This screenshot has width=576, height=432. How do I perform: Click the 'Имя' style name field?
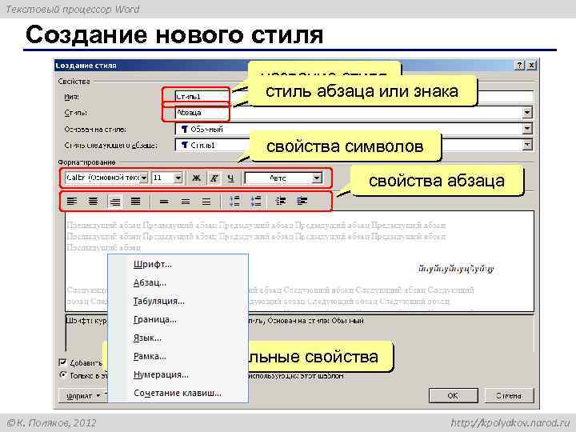(x=354, y=96)
